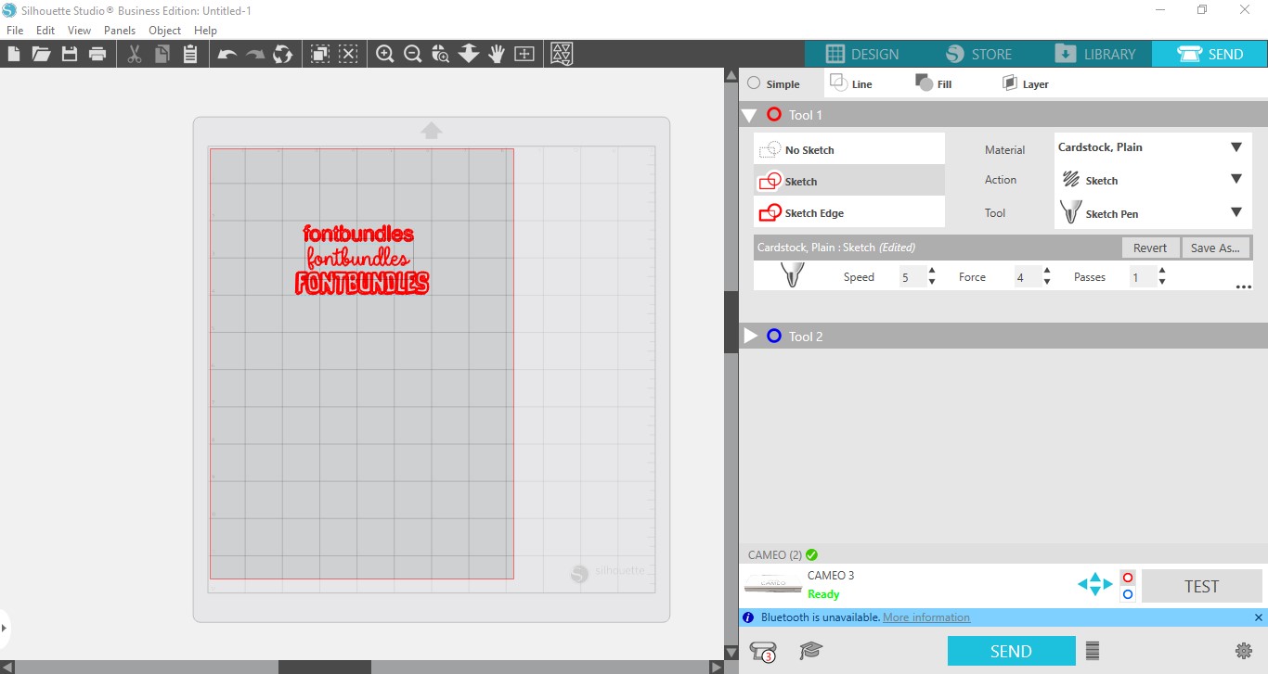Select red tool 1 carriage circle near TEST

1128,578
